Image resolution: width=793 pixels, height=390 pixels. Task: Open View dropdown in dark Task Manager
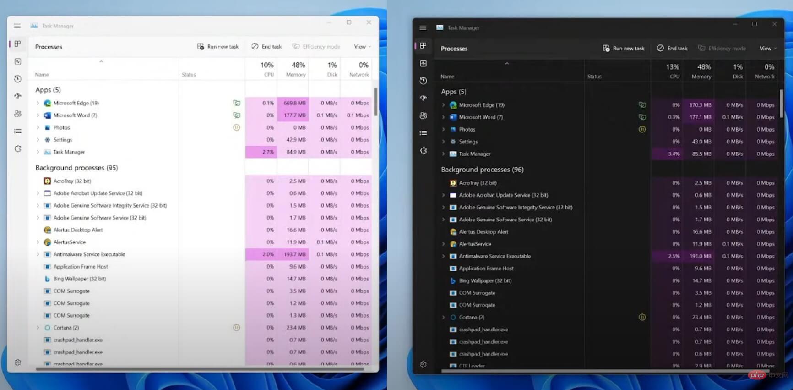point(768,49)
